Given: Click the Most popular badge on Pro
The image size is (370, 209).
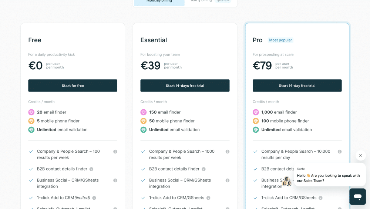Looking at the screenshot, I should coord(280,40).
